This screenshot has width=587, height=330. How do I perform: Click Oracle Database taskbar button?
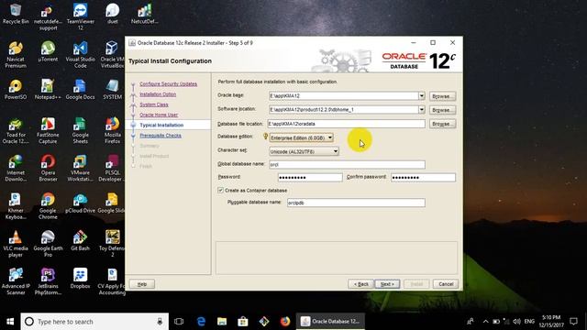[x=331, y=322]
